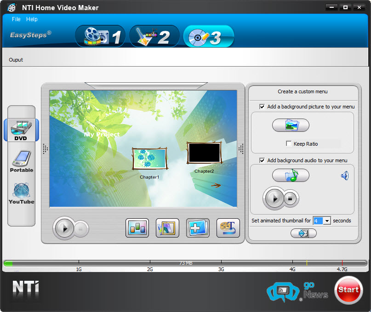Click the add picture plus button

click(x=198, y=228)
